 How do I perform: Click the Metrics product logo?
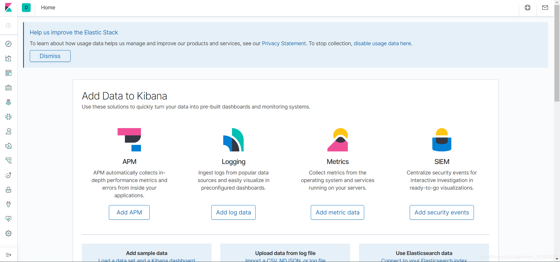pos(338,140)
